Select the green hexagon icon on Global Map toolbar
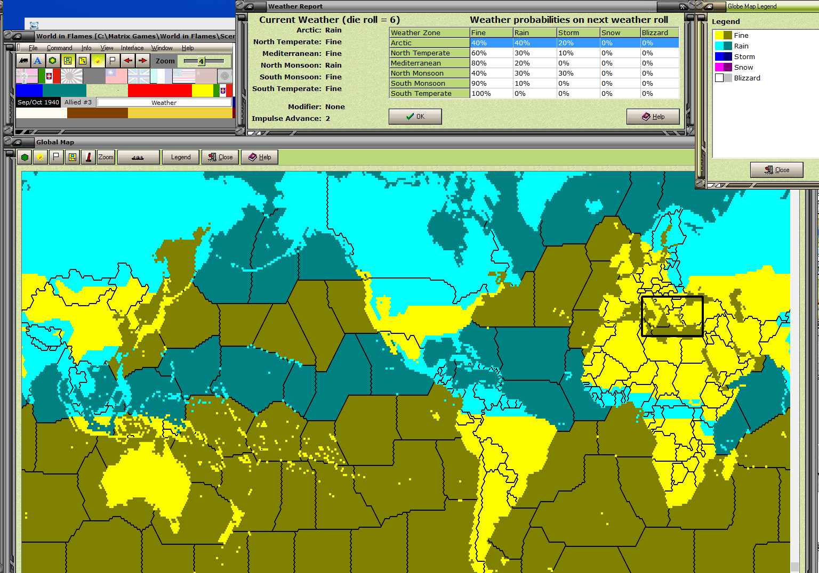Image resolution: width=819 pixels, height=573 pixels. coord(25,157)
